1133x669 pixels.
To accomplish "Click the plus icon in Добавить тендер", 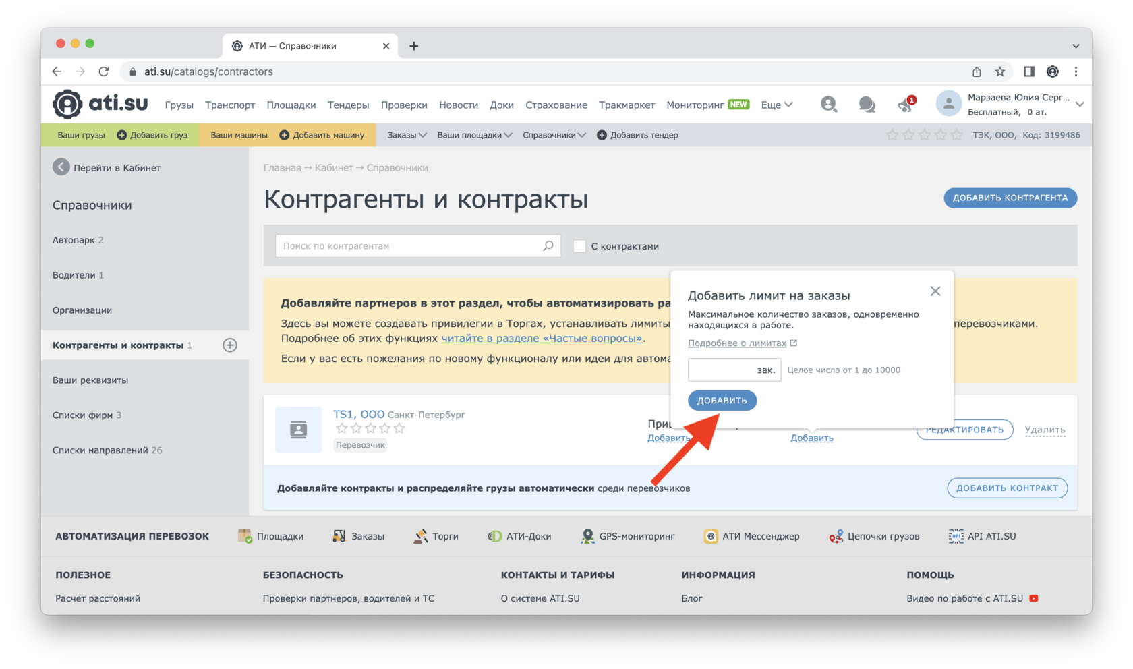I will click(x=602, y=135).
